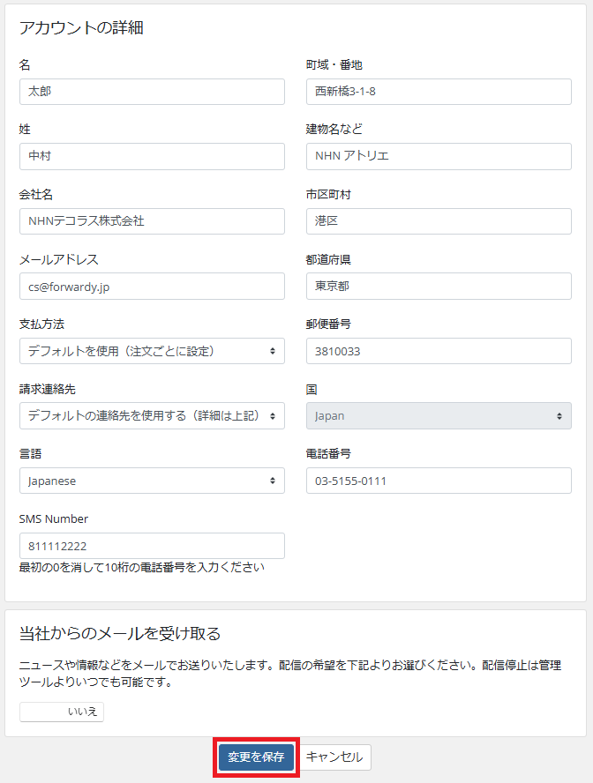Screen dimensions: 593x783
Task: Click the arrow icon of 支払方法 select
Action: (x=273, y=351)
